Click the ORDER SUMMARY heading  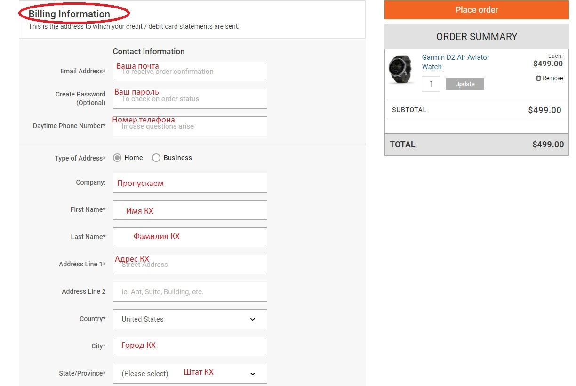coord(476,37)
